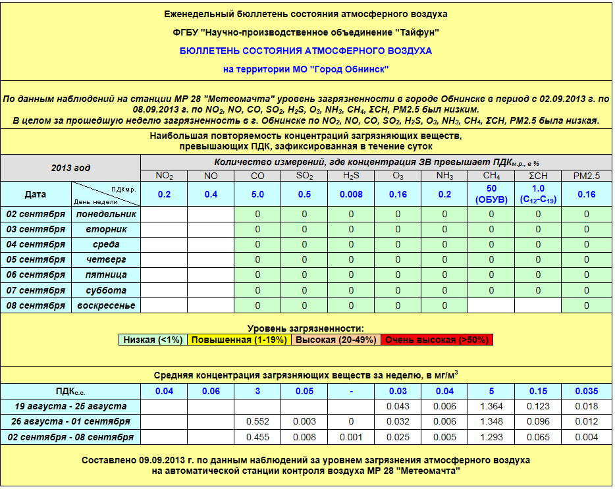615x489 pixels.
Task: Select the H₂S column header cell
Action: pos(351,176)
